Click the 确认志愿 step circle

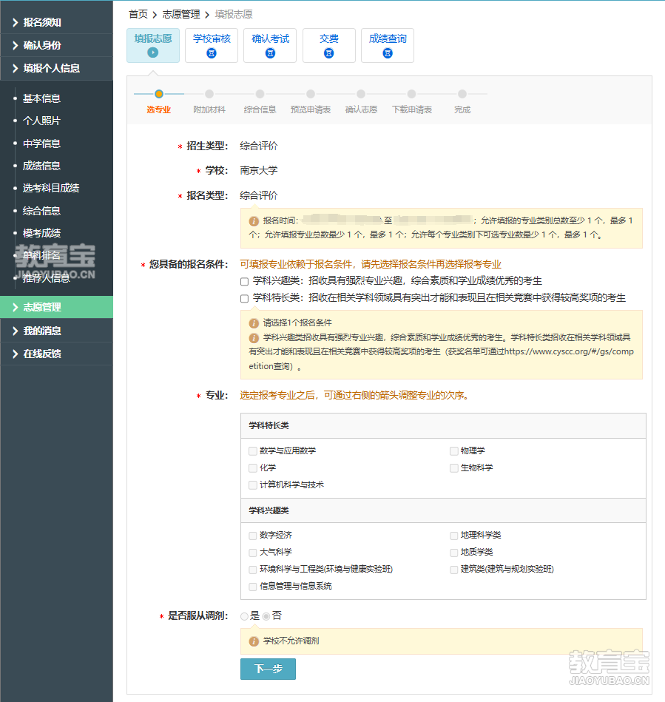click(361, 94)
